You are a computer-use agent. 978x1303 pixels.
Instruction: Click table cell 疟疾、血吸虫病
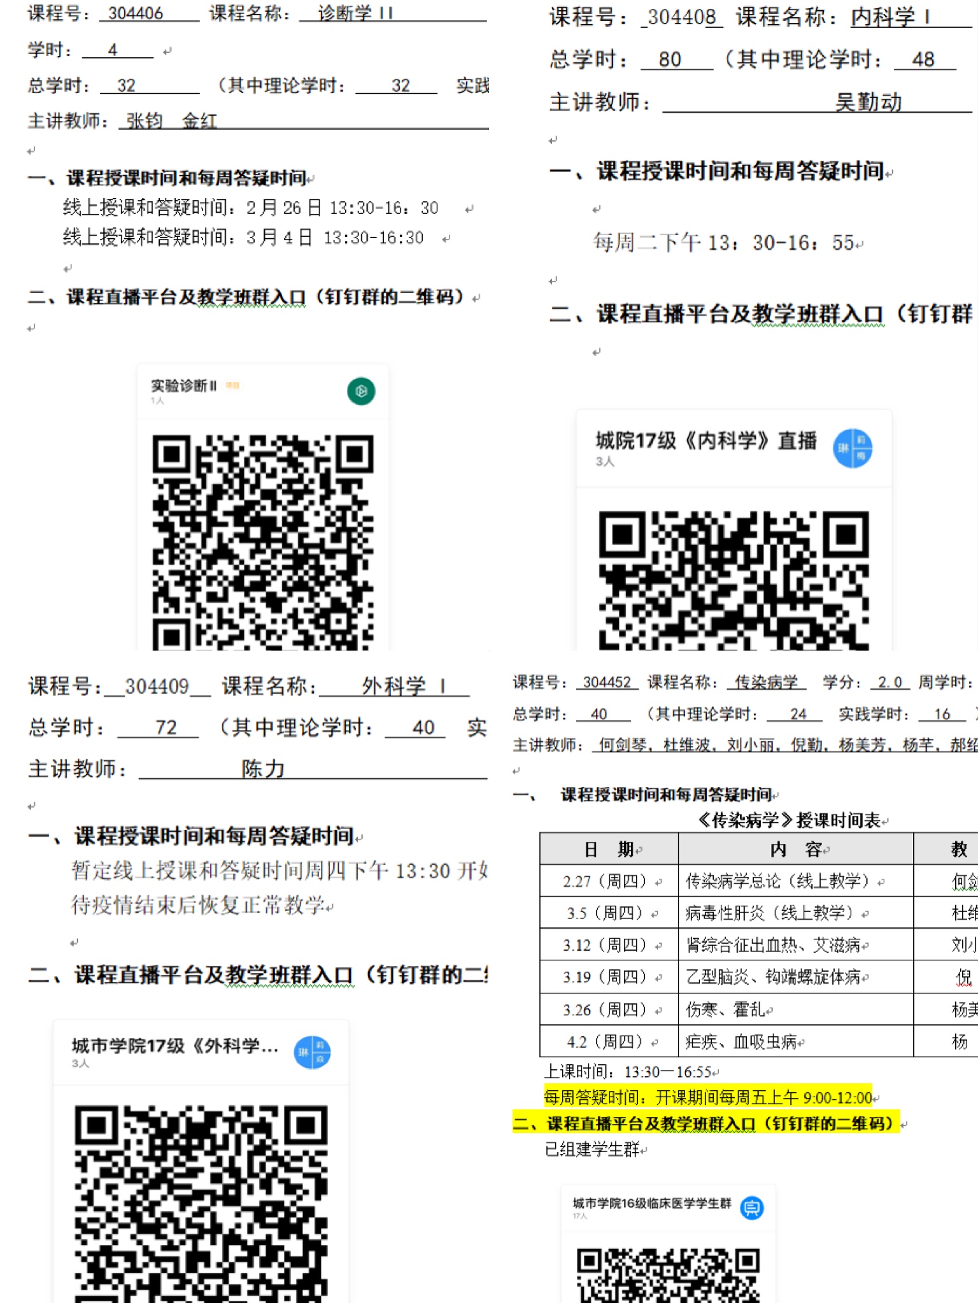[796, 1041]
